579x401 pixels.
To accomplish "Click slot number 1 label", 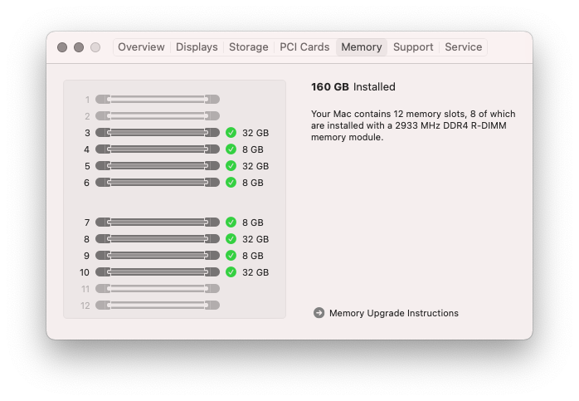I will 88,100.
